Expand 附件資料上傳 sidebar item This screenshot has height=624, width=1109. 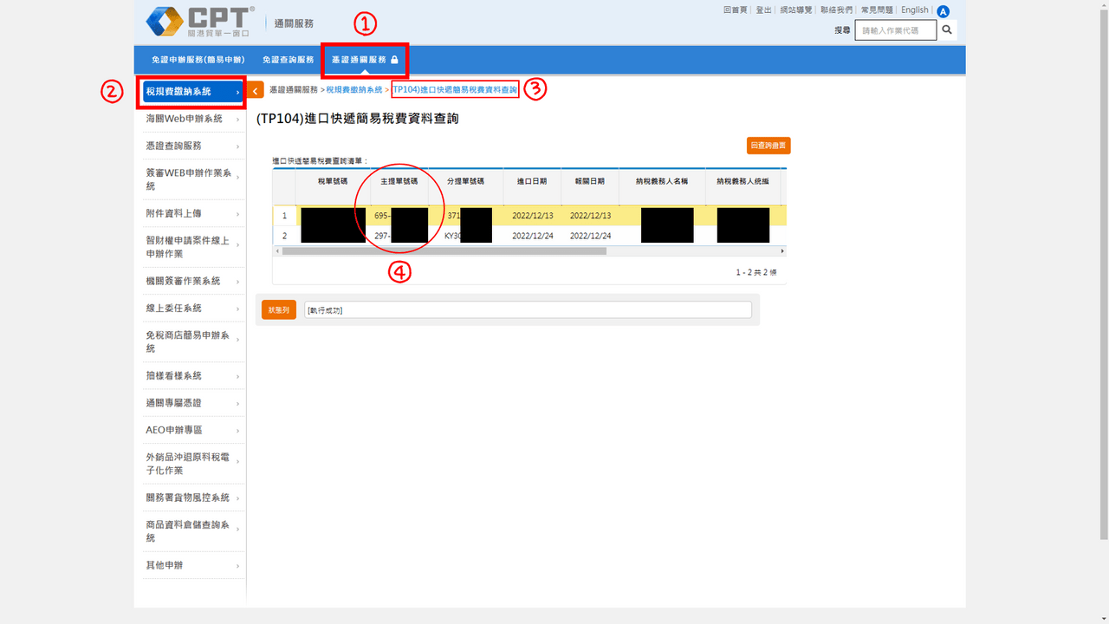[192, 213]
